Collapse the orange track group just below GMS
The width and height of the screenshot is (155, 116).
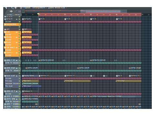pos(16,32)
